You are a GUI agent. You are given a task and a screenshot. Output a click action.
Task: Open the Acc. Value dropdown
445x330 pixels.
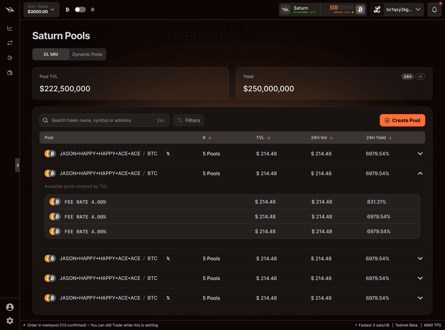click(41, 10)
